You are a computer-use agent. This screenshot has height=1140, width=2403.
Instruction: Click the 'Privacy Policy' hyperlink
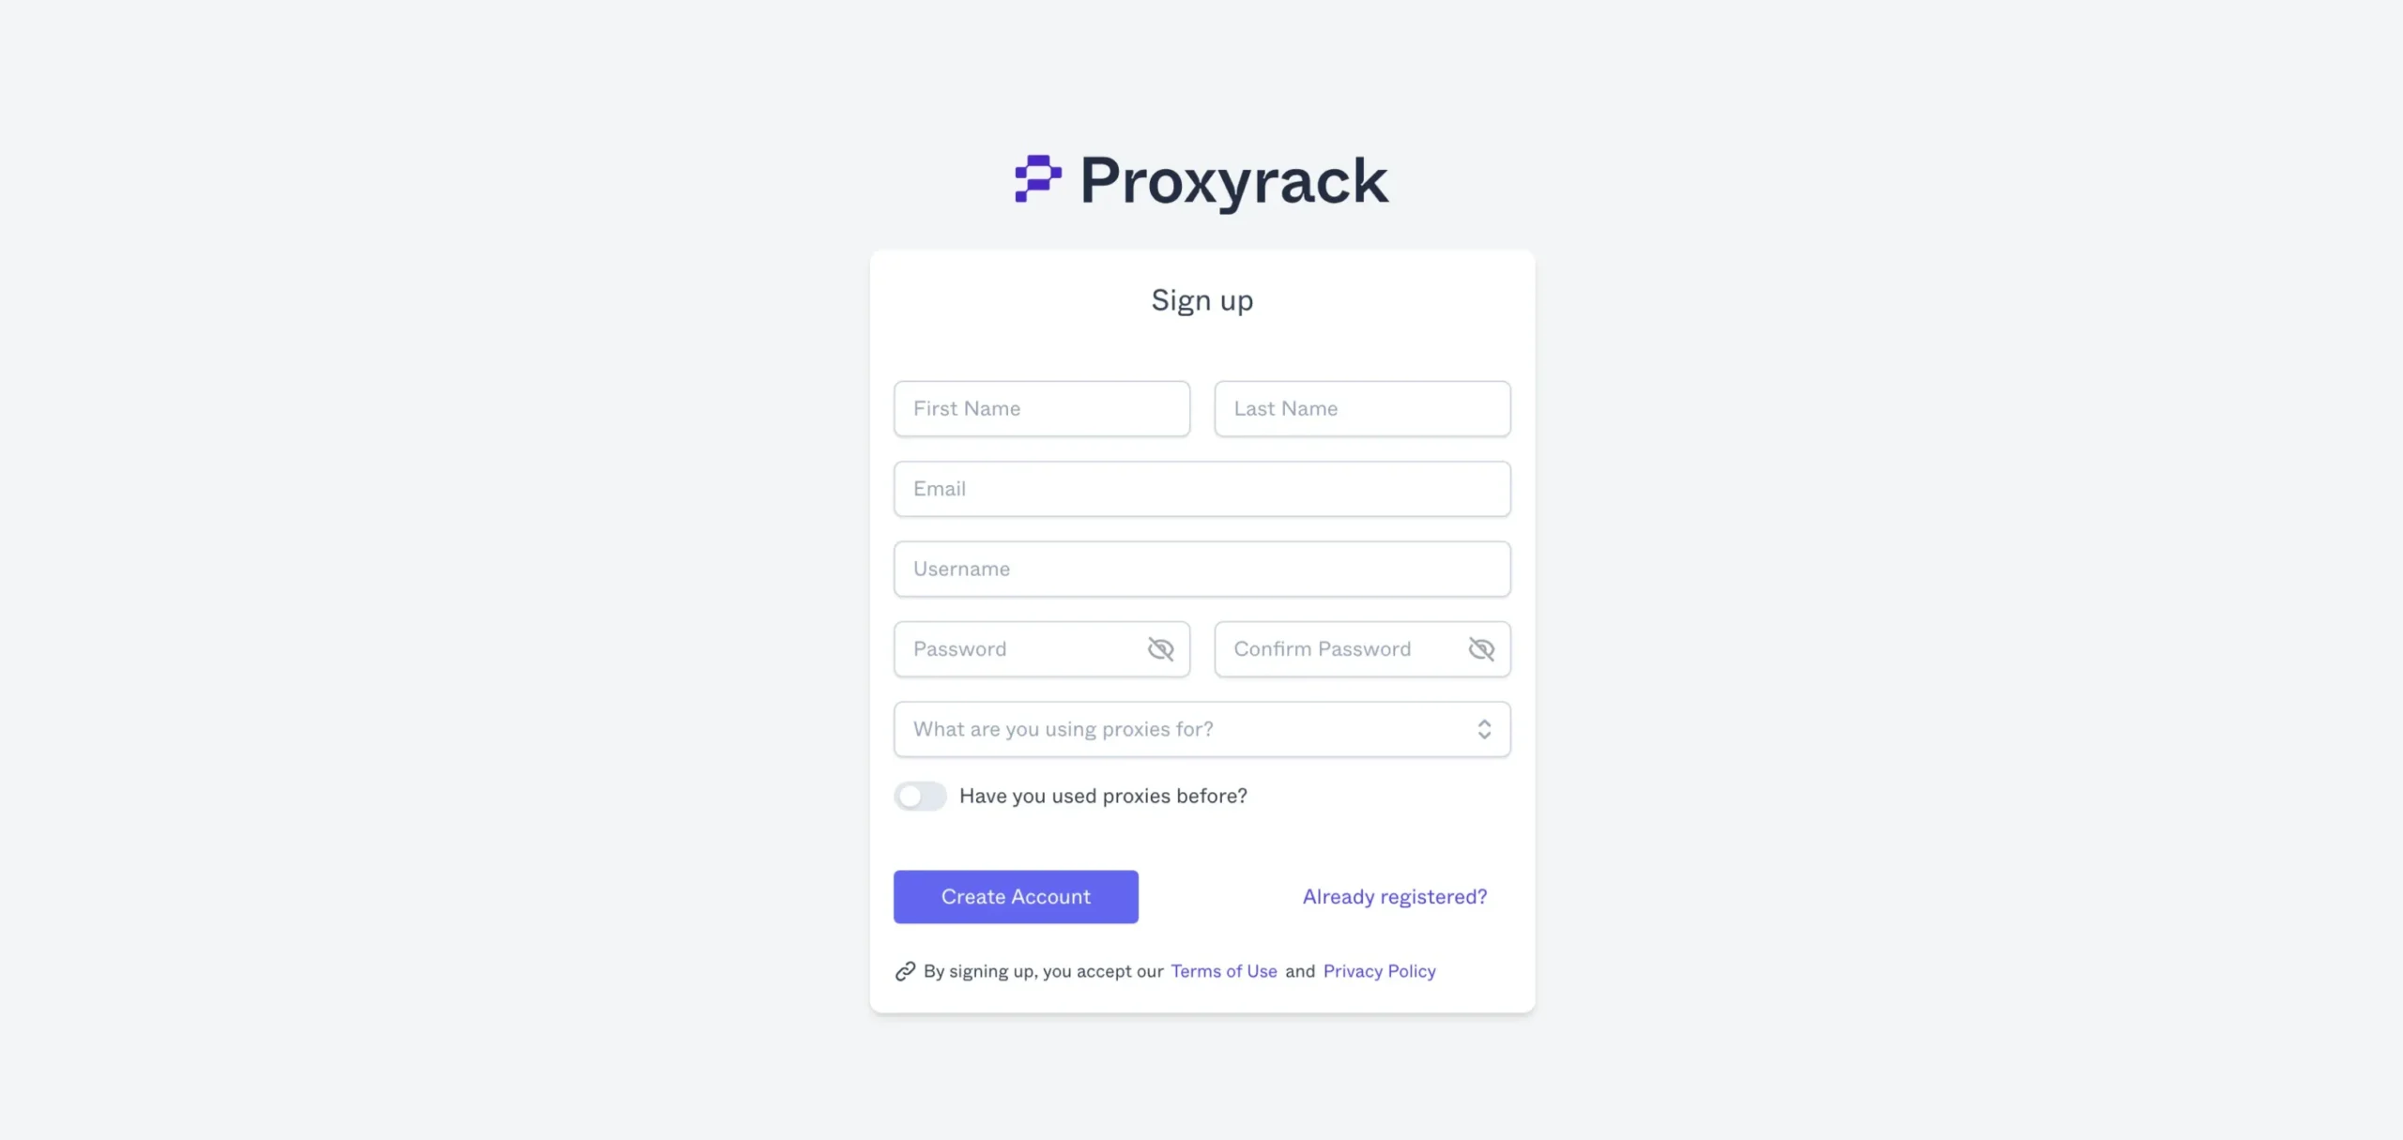[x=1379, y=971]
